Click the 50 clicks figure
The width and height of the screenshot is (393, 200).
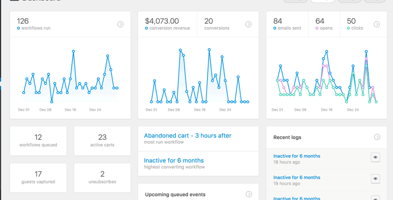pyautogui.click(x=351, y=21)
